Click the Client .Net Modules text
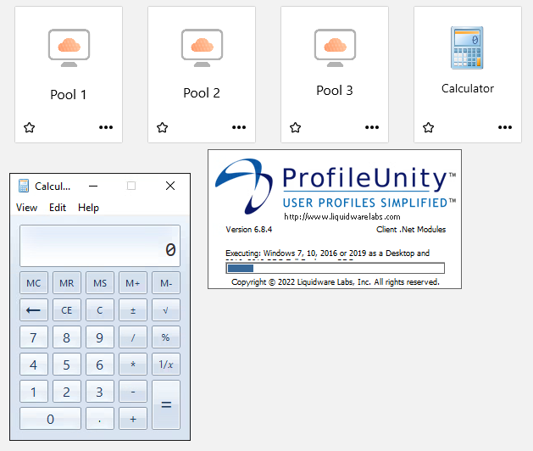This screenshot has width=533, height=451. [x=411, y=230]
